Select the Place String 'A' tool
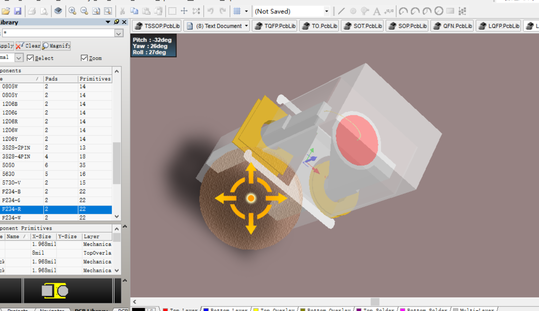The height and width of the screenshot is (311, 539). click(x=377, y=11)
